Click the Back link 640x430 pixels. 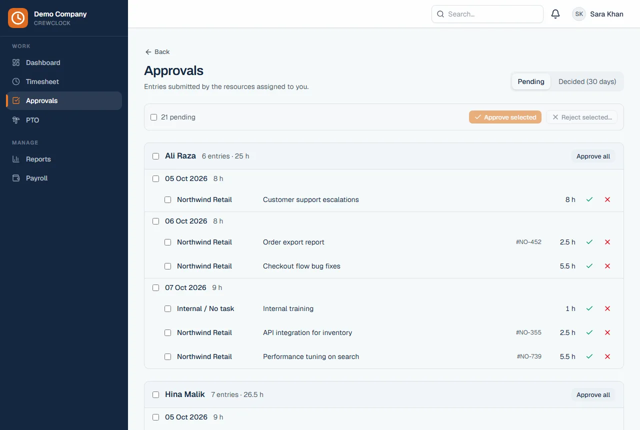tap(157, 52)
